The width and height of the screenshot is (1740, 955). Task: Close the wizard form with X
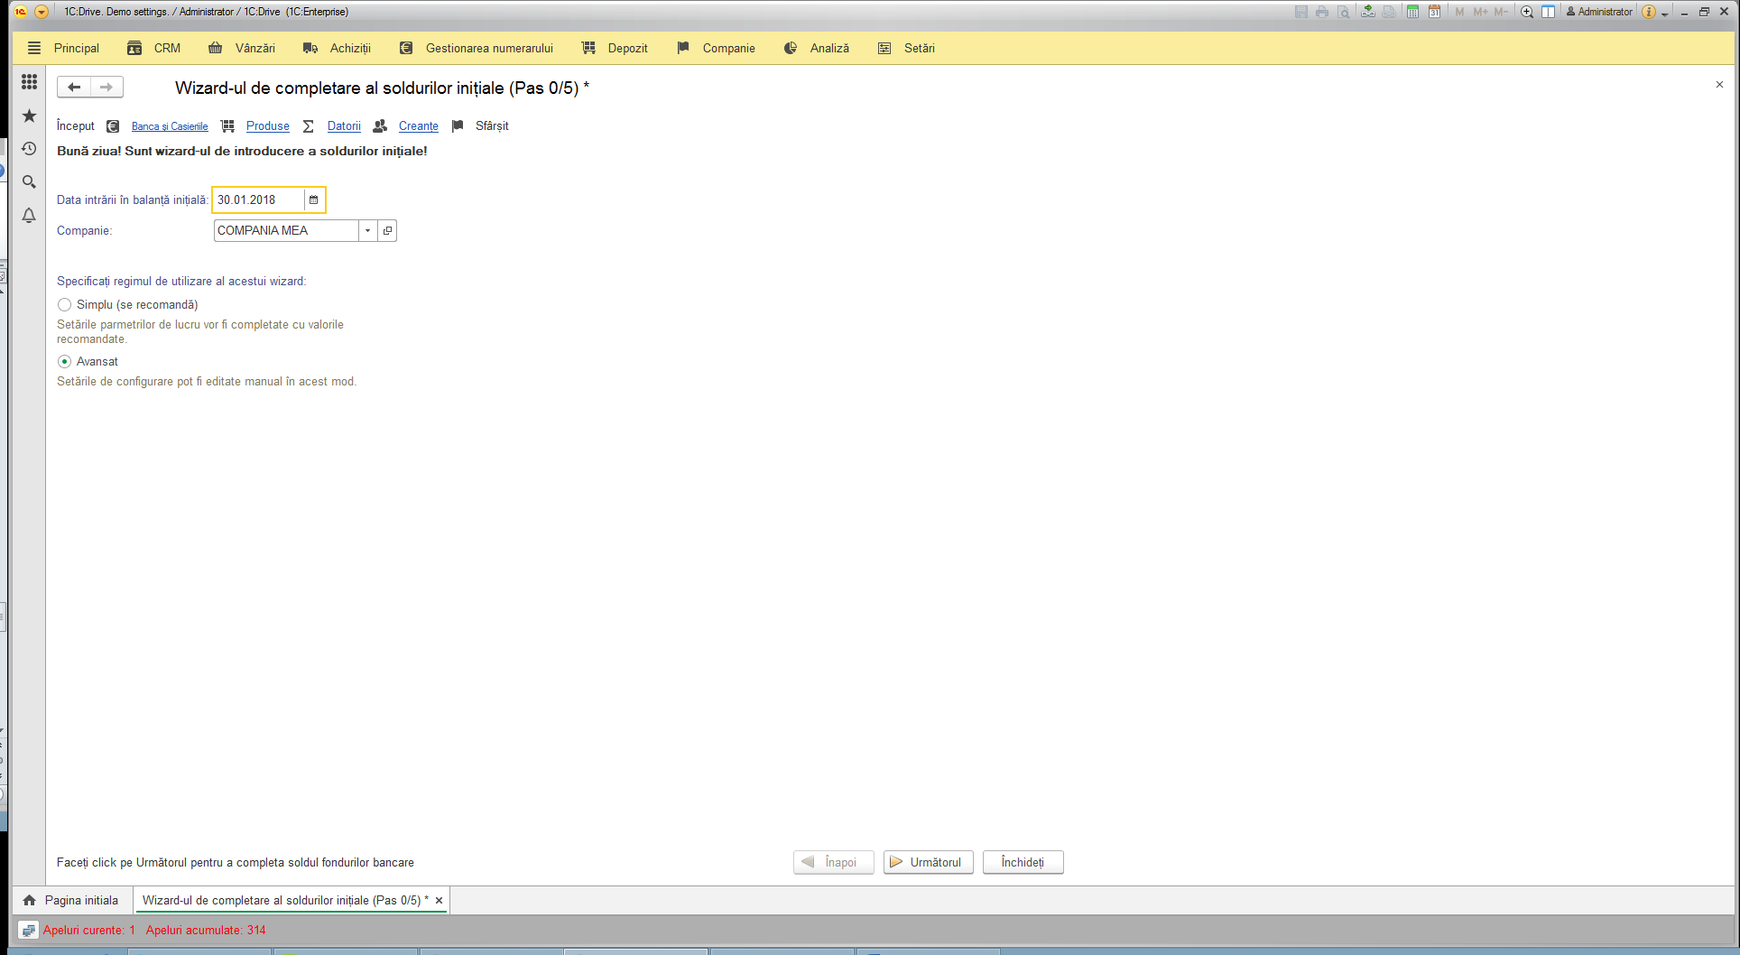(x=1719, y=85)
